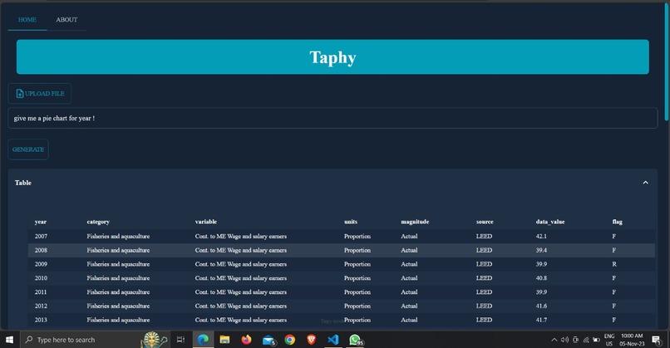
Task: Click Fisheries and aquaculture in 2007 row
Action: [118, 236]
